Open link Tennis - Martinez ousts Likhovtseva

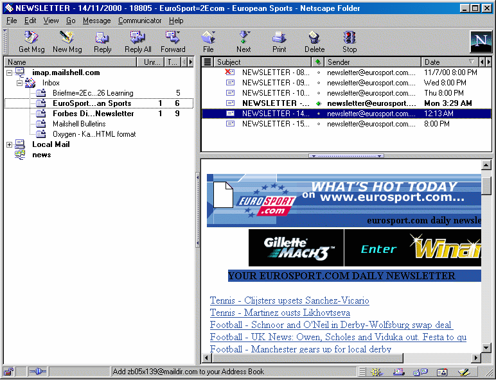pyautogui.click(x=280, y=313)
